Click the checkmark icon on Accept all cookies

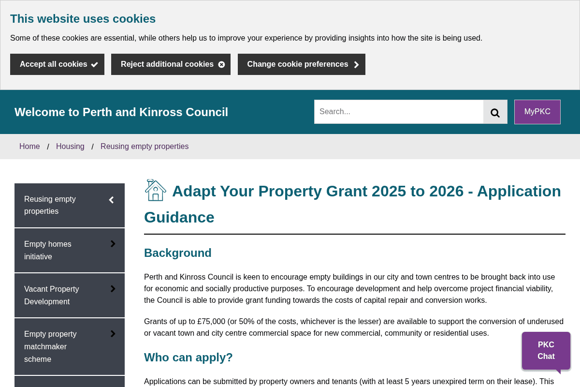[x=94, y=64]
